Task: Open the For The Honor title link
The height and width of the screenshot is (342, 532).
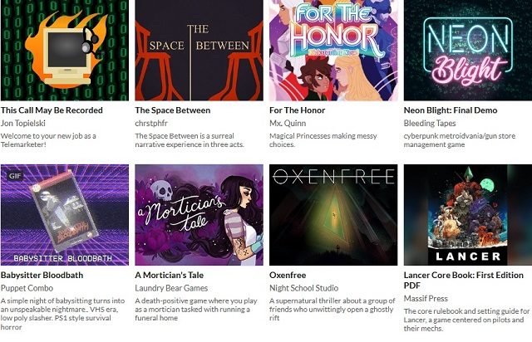Action: 298,110
